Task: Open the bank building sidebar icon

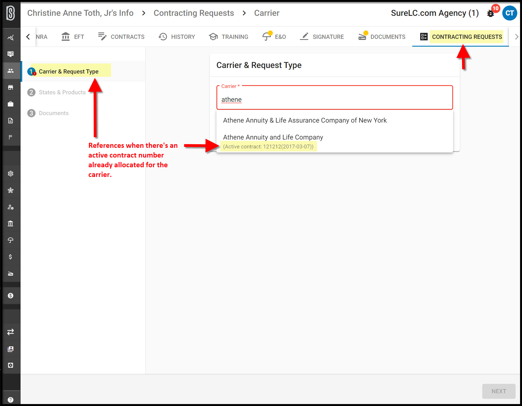Action: (11, 224)
